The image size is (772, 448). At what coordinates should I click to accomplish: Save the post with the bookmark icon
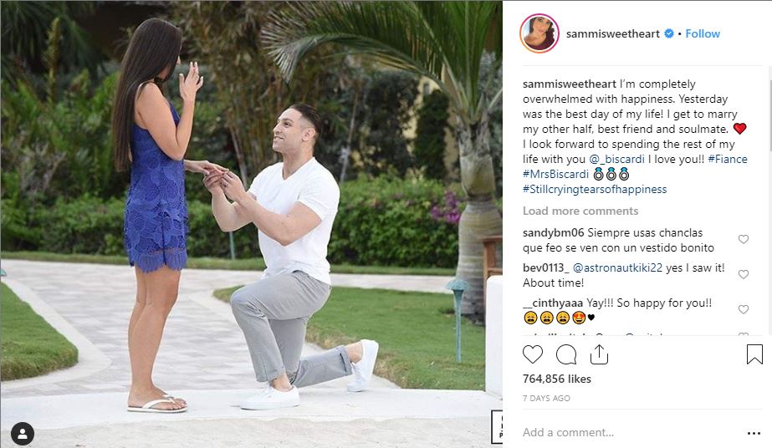click(x=754, y=354)
